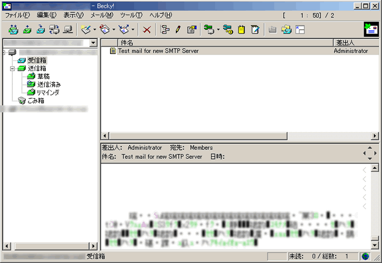Open the forward options dropdown arrow
Screen dimensions: 382x263
[x=133, y=30]
